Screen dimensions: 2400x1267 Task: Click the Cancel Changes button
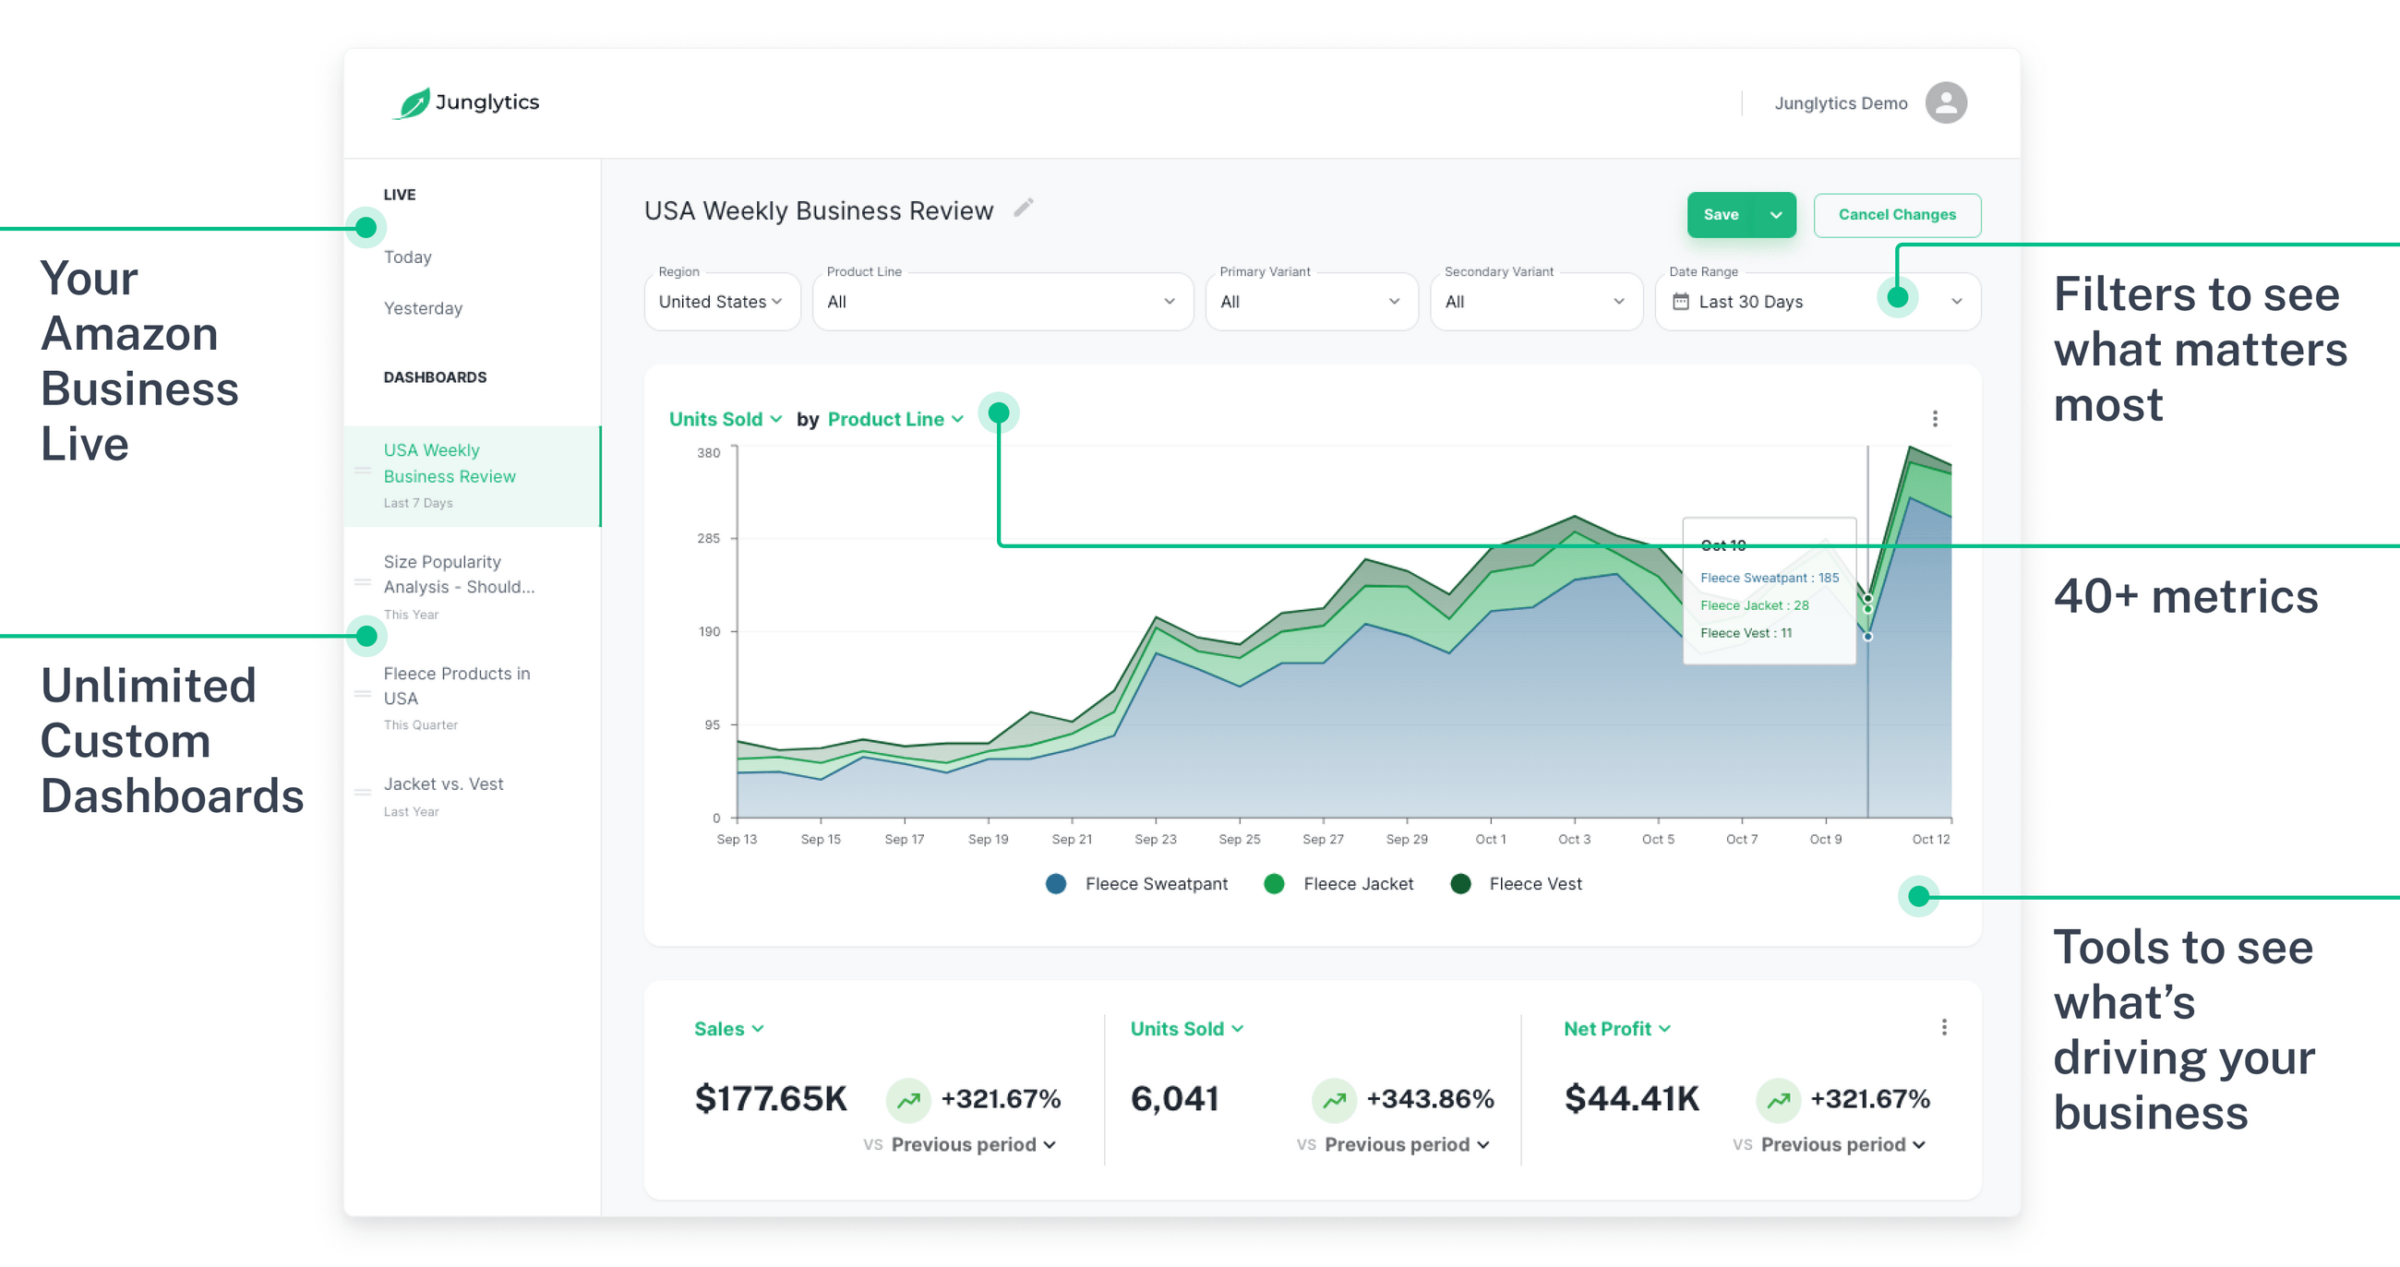click(x=1896, y=215)
